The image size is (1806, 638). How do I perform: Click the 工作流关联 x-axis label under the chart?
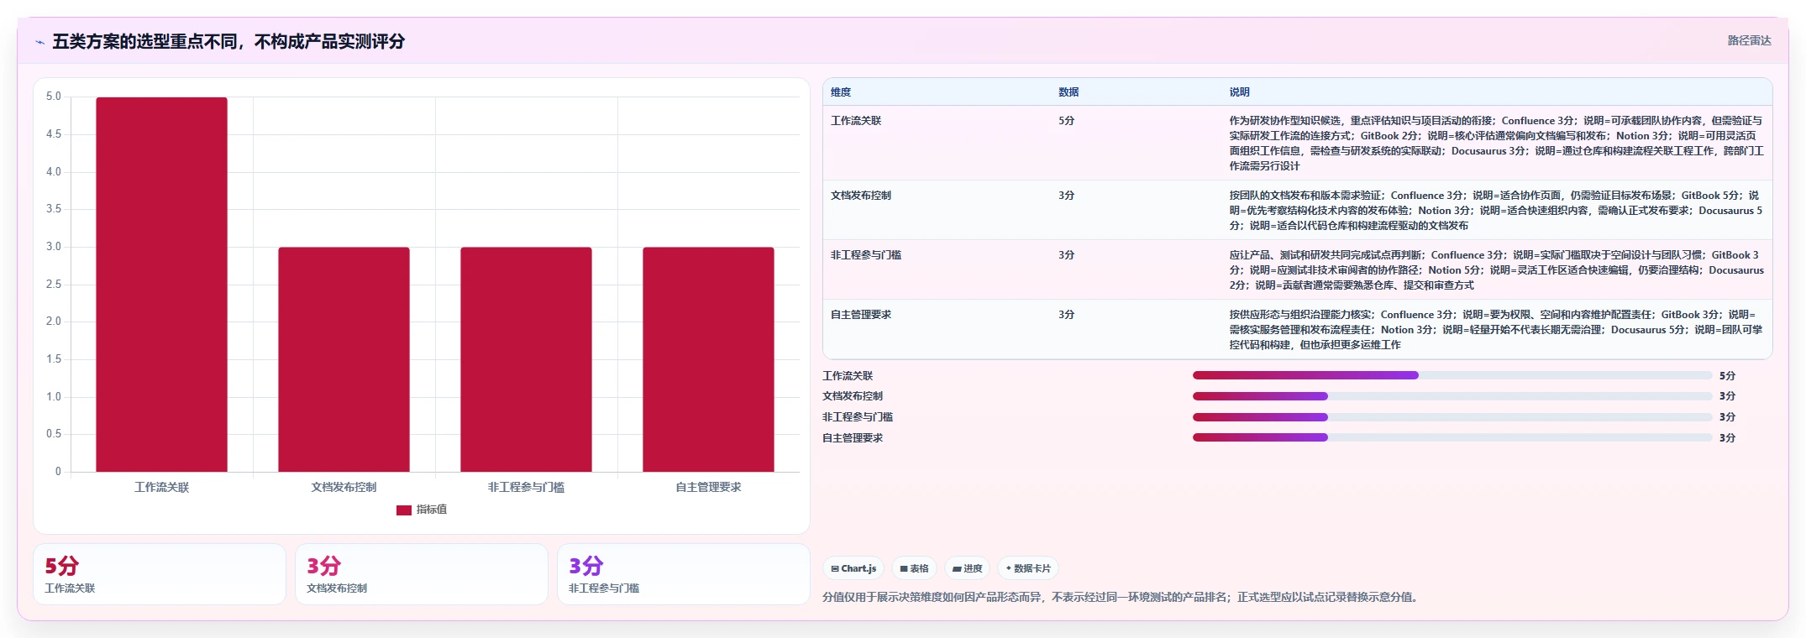[162, 487]
